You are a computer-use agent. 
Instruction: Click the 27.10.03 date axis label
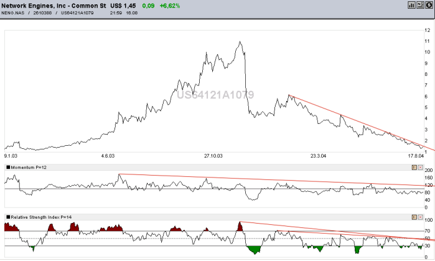213,156
